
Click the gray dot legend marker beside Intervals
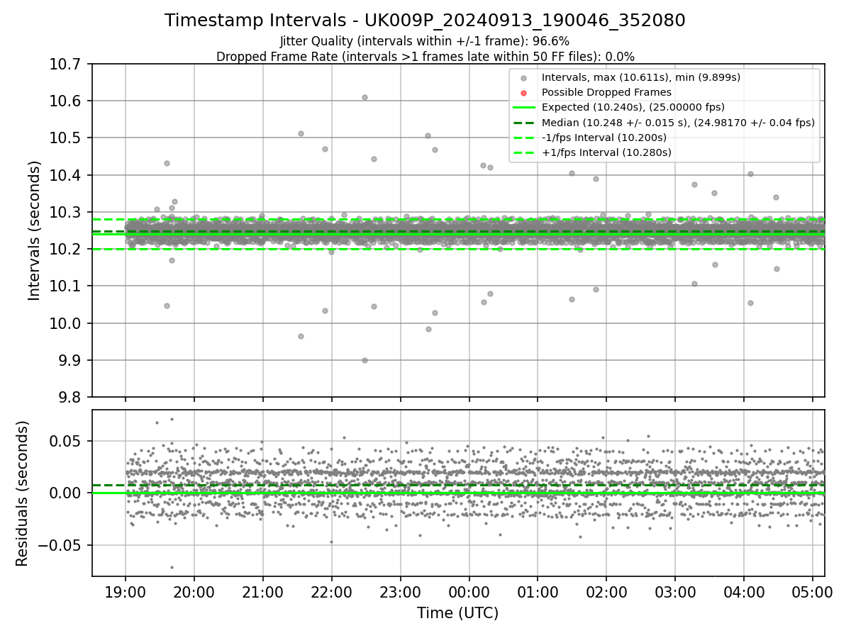(x=523, y=77)
